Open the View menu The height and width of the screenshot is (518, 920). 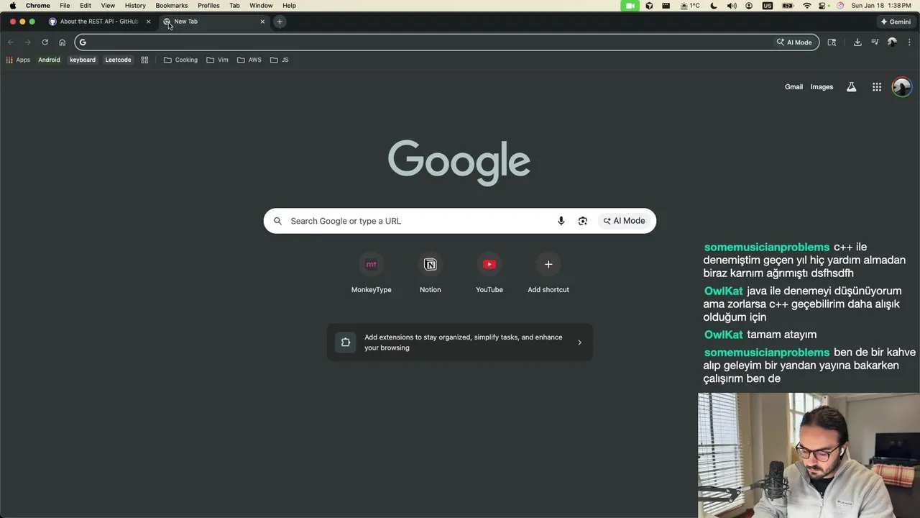[x=108, y=6]
